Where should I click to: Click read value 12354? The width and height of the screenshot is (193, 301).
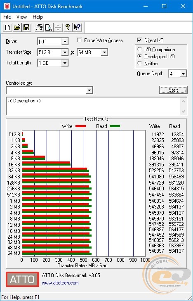[x=177, y=134]
